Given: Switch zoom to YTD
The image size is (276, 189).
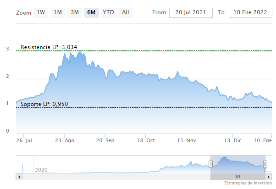Looking at the screenshot, I should (x=109, y=12).
